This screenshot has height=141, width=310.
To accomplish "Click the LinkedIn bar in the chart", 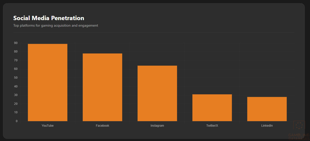I will [x=267, y=109].
